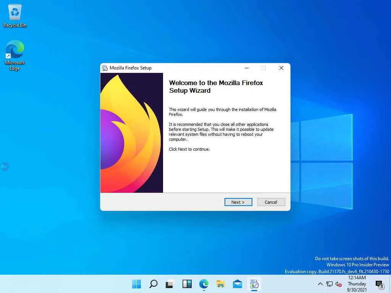
Task: Open the Windows Start menu
Action: point(136,284)
